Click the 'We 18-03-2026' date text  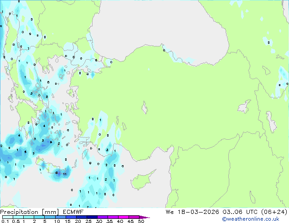tap(192, 212)
